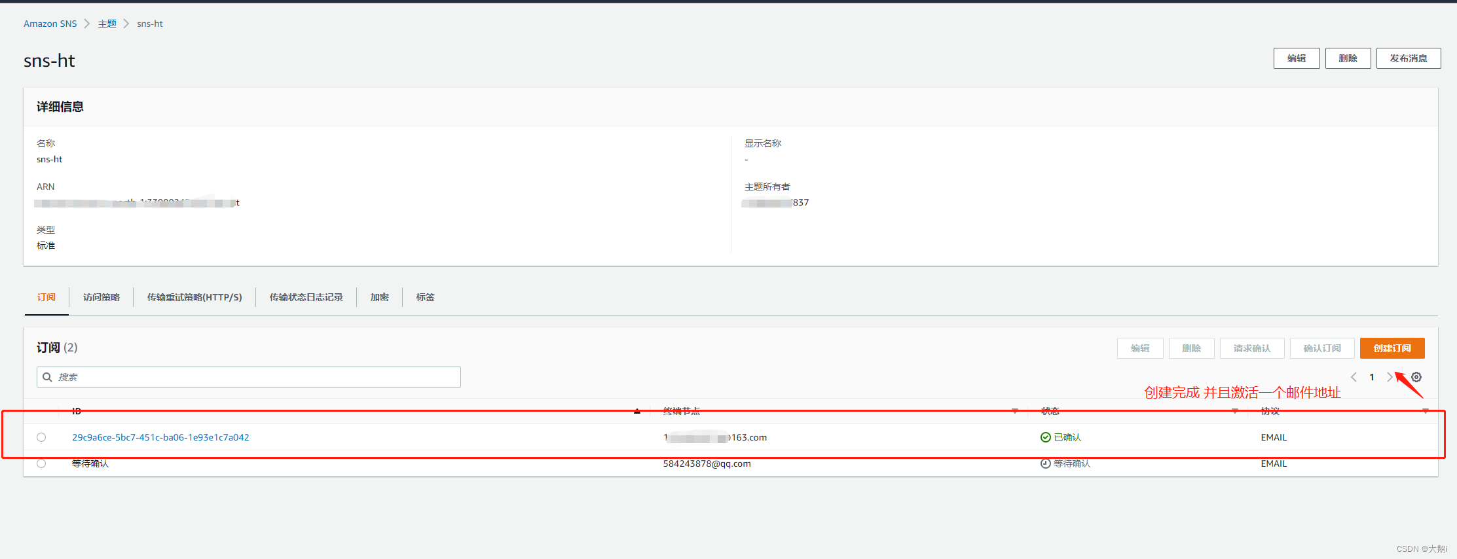Sort by the 状态 column arrow
Viewport: 1457px width, 559px height.
1234,411
